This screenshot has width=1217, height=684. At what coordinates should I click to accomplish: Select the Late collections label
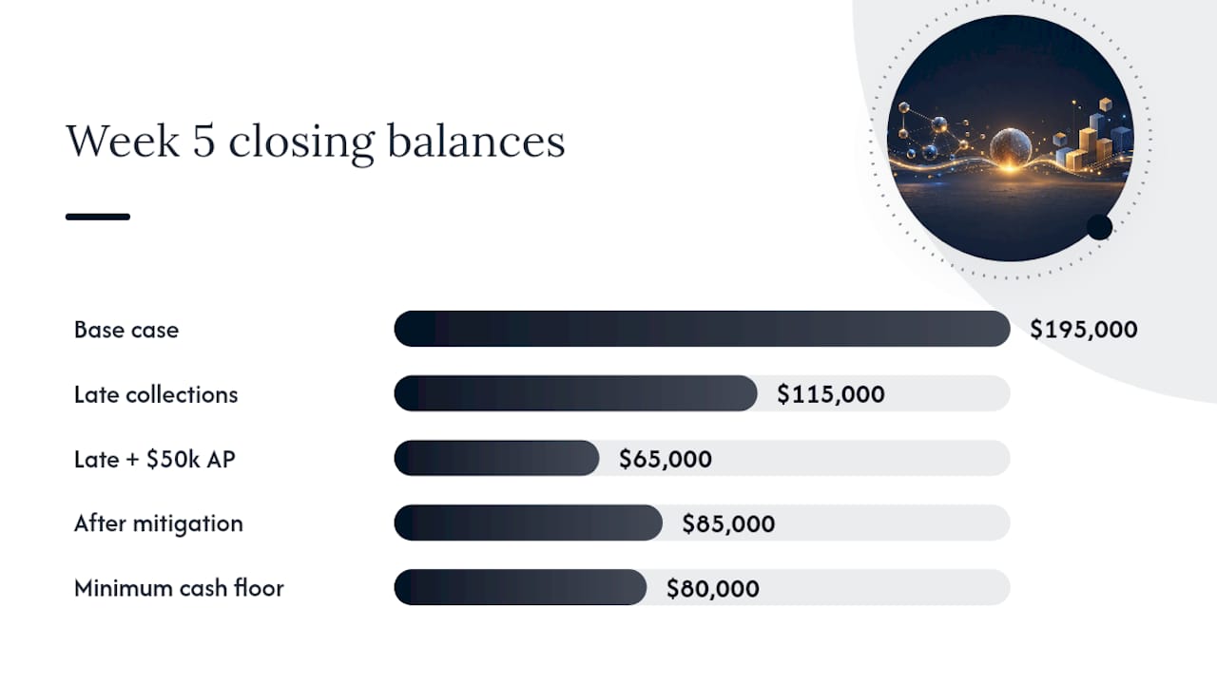156,394
